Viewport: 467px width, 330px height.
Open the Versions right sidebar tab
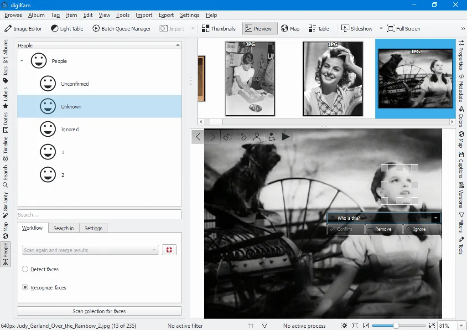(x=461, y=195)
